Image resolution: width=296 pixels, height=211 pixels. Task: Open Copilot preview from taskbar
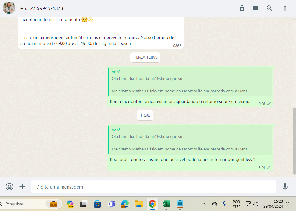[x=70, y=204]
